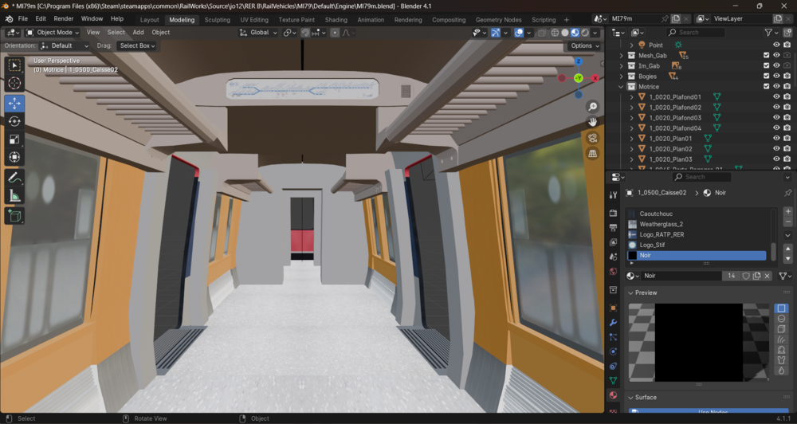Screen dimensions: 797x424
Task: Switch to solid viewport shading
Action: click(x=565, y=33)
